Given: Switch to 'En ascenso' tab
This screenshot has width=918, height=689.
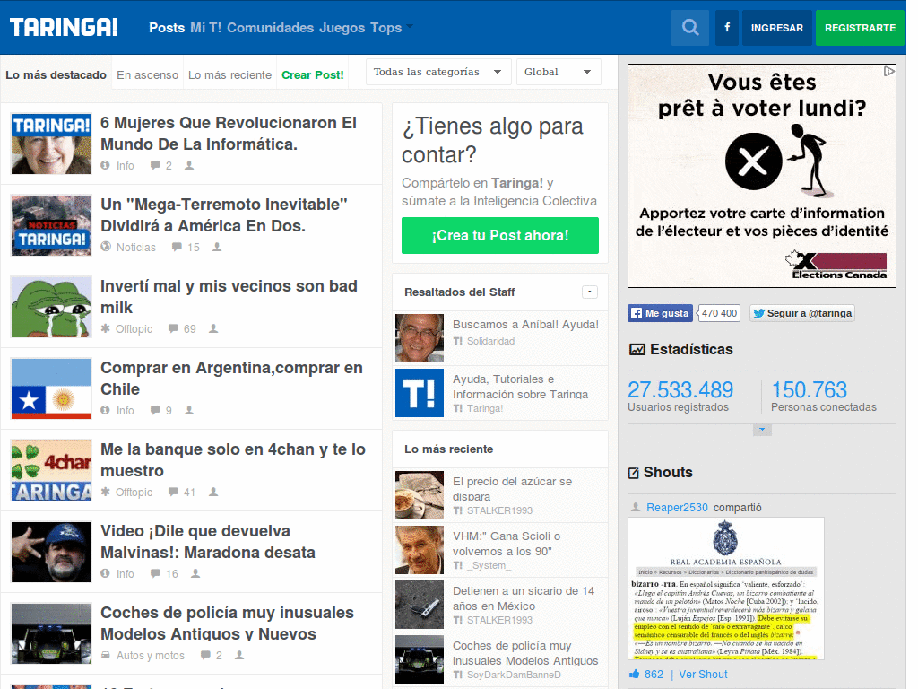Looking at the screenshot, I should click(148, 75).
